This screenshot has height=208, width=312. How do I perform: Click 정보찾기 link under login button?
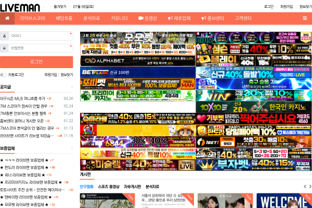tap(67, 75)
